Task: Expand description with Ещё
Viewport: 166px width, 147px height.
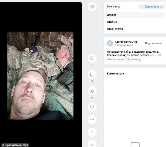Action: (x=159, y=55)
